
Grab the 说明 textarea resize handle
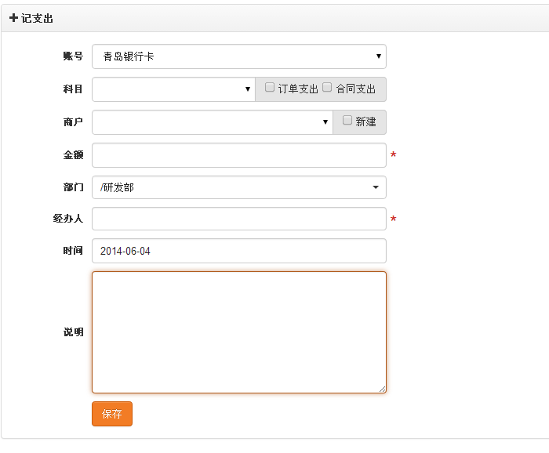click(382, 389)
